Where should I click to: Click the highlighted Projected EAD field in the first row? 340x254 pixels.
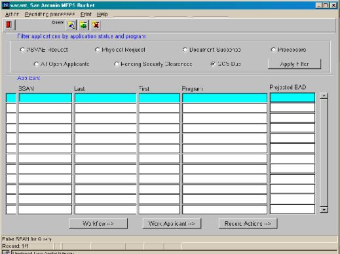click(x=292, y=97)
